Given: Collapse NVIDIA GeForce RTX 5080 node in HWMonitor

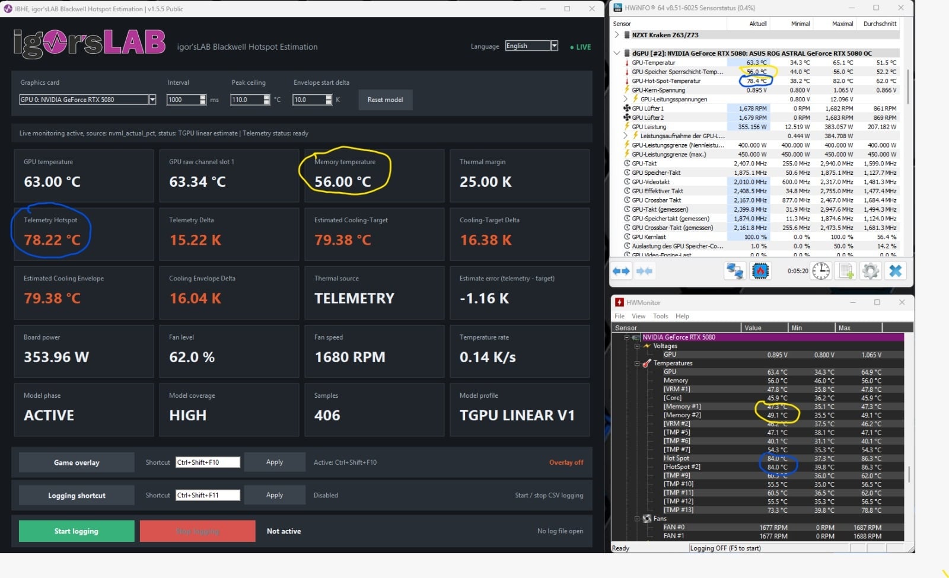Looking at the screenshot, I should pyautogui.click(x=626, y=337).
